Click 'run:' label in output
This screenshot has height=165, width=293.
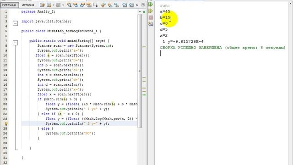[165, 5]
